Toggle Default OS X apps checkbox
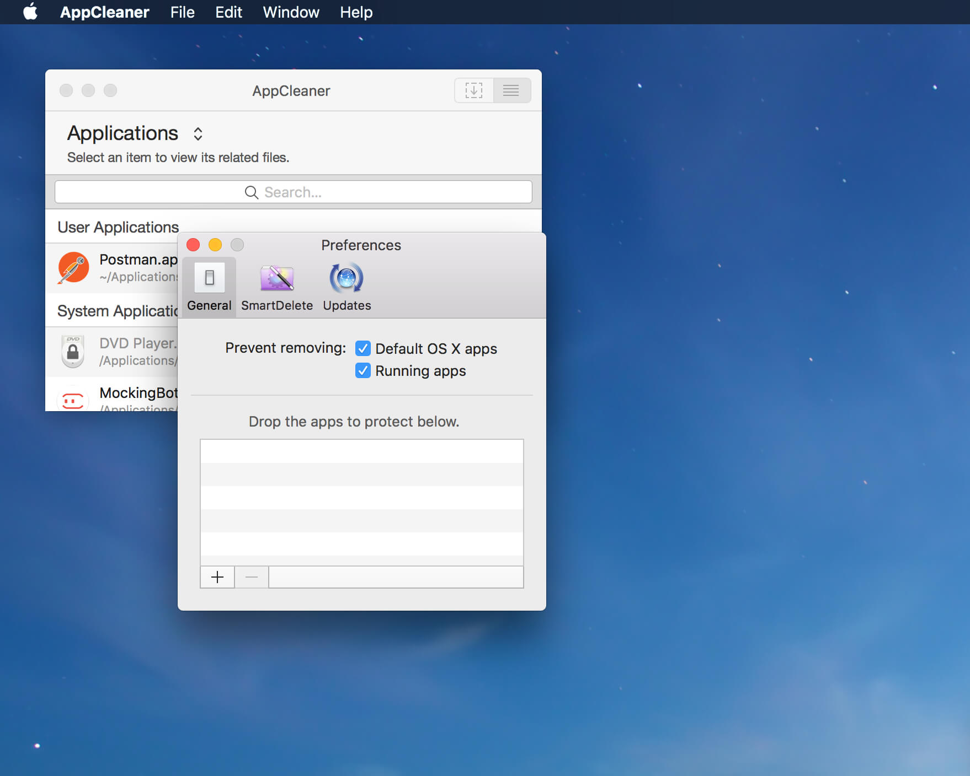 point(363,348)
